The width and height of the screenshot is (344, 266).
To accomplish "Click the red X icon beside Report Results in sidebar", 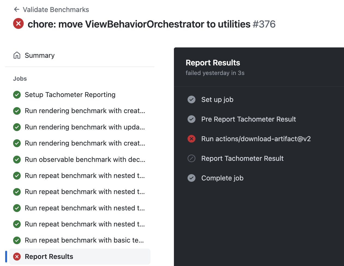I will (17, 256).
